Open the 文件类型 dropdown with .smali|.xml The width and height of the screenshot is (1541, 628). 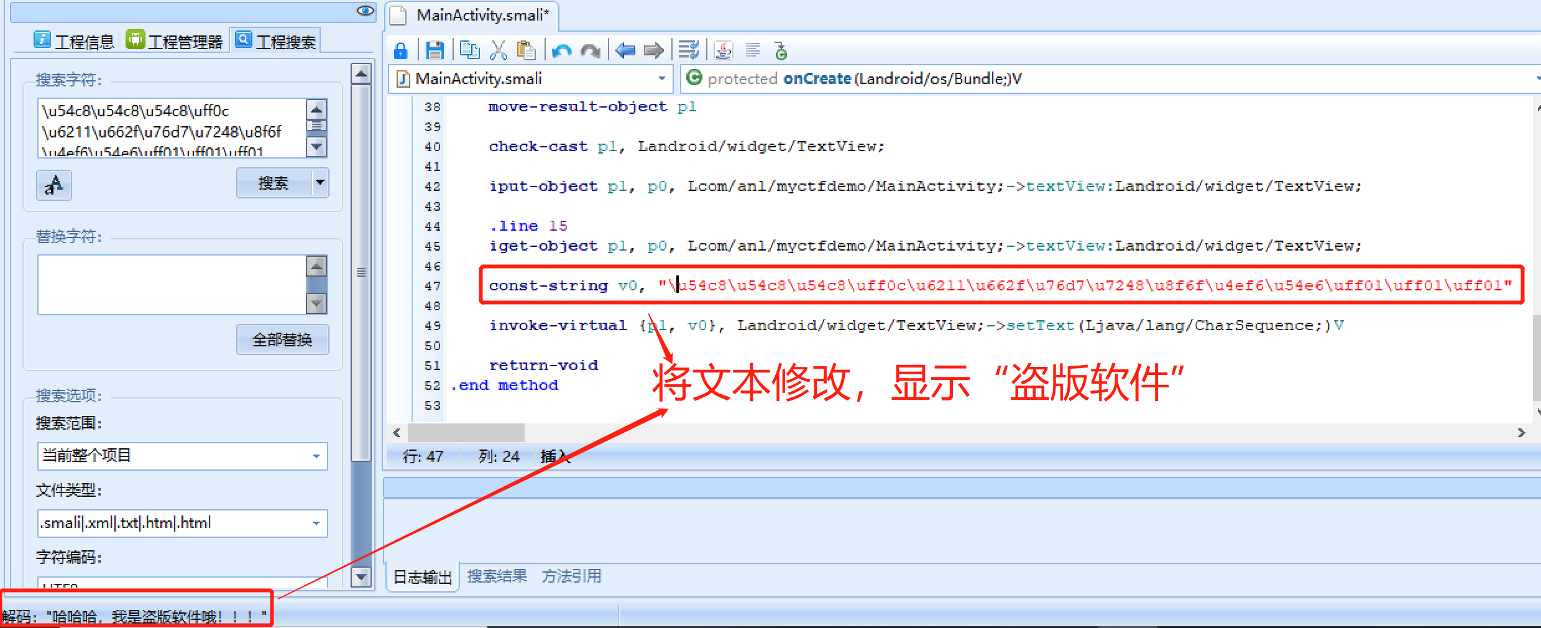tap(182, 523)
